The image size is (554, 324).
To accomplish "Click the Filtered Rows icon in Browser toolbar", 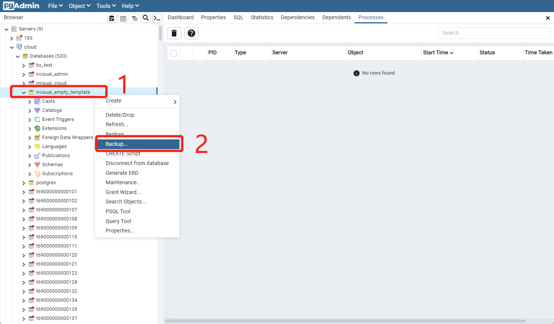I will [135, 18].
